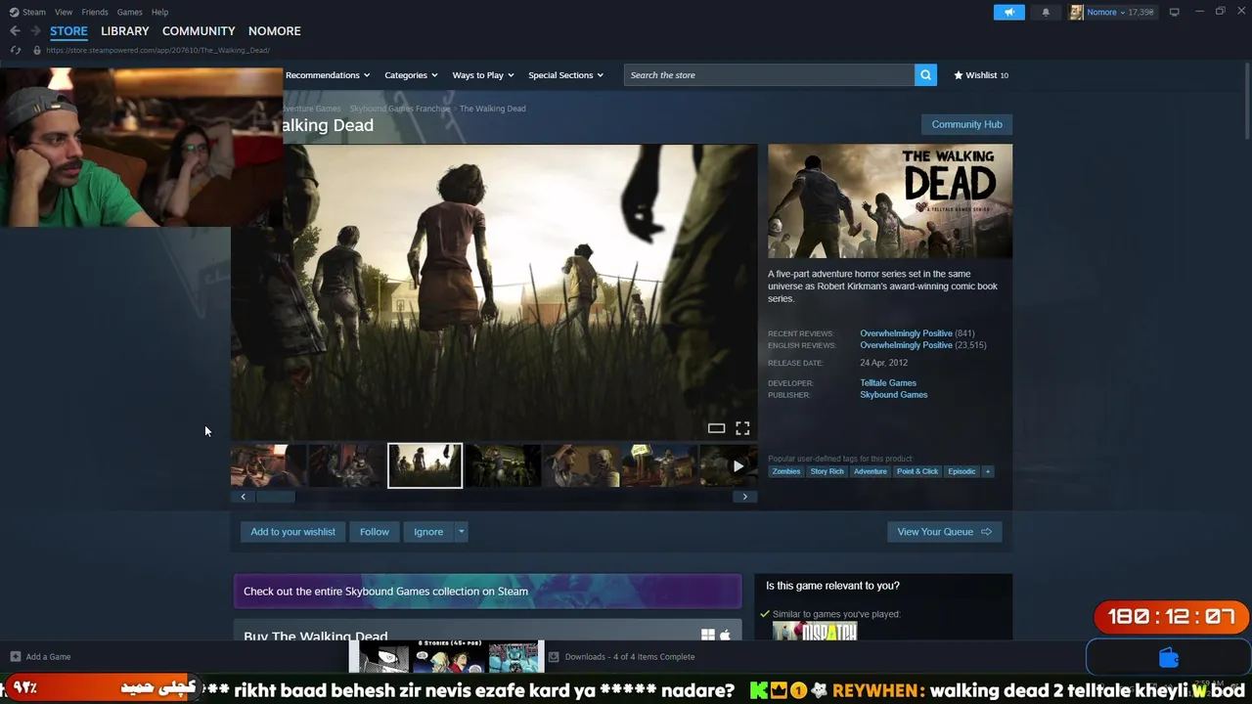This screenshot has width=1252, height=704.
Task: Click Add to your wishlist
Action: click(x=292, y=532)
